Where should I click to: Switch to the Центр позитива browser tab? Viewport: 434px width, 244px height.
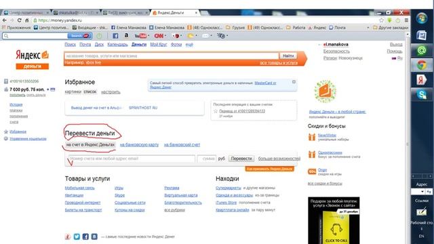point(26,13)
